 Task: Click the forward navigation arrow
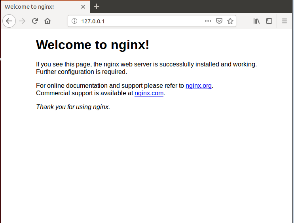tap(22, 21)
